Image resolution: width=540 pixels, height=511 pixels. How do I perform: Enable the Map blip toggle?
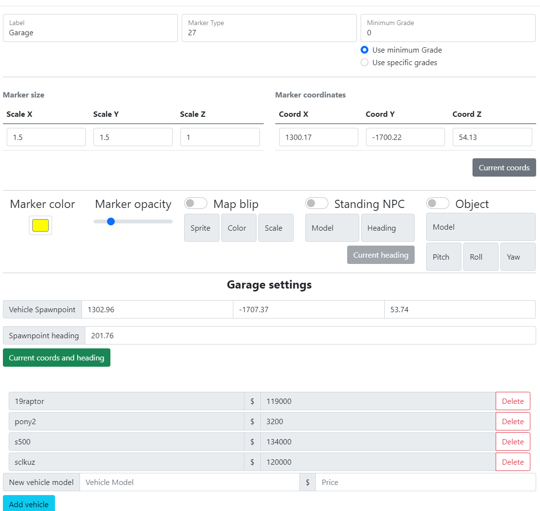pyautogui.click(x=196, y=204)
